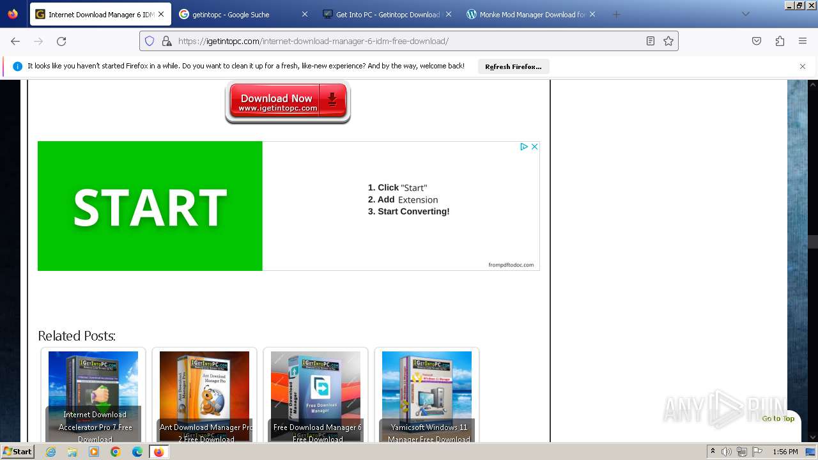Open network connection tray icon

coord(741,452)
